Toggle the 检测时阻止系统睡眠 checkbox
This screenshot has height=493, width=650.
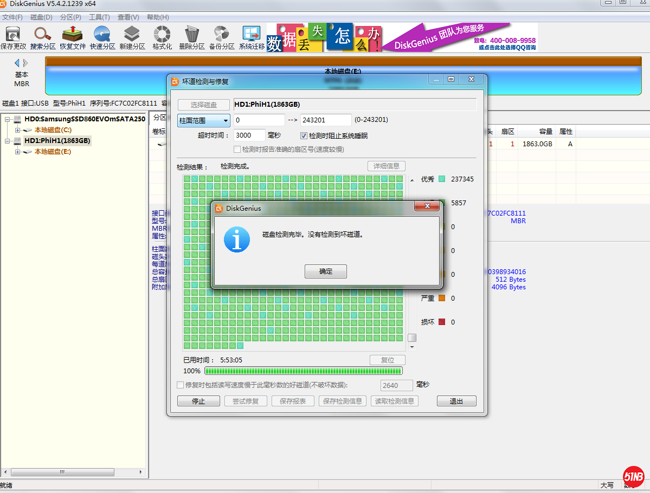pyautogui.click(x=304, y=135)
